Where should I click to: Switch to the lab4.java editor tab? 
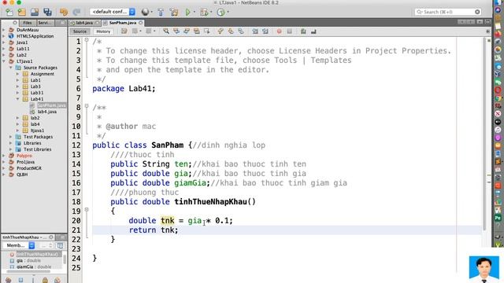coord(84,23)
